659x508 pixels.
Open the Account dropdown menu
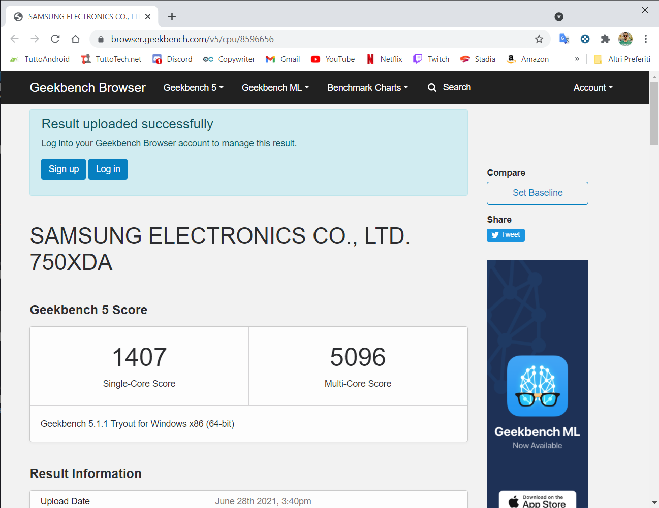[593, 88]
